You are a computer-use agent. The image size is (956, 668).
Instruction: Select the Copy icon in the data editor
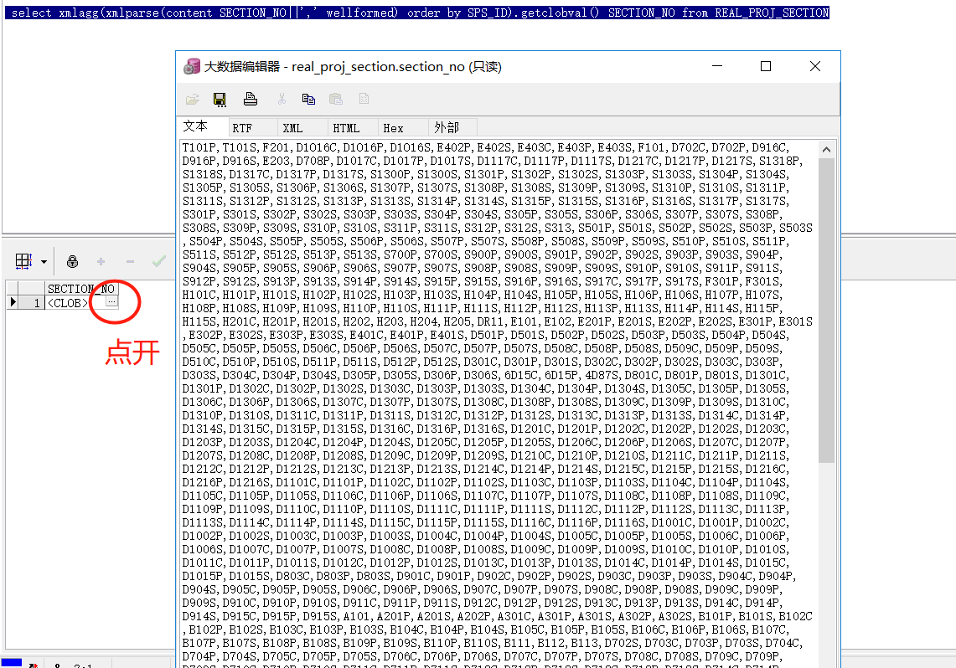pos(309,98)
